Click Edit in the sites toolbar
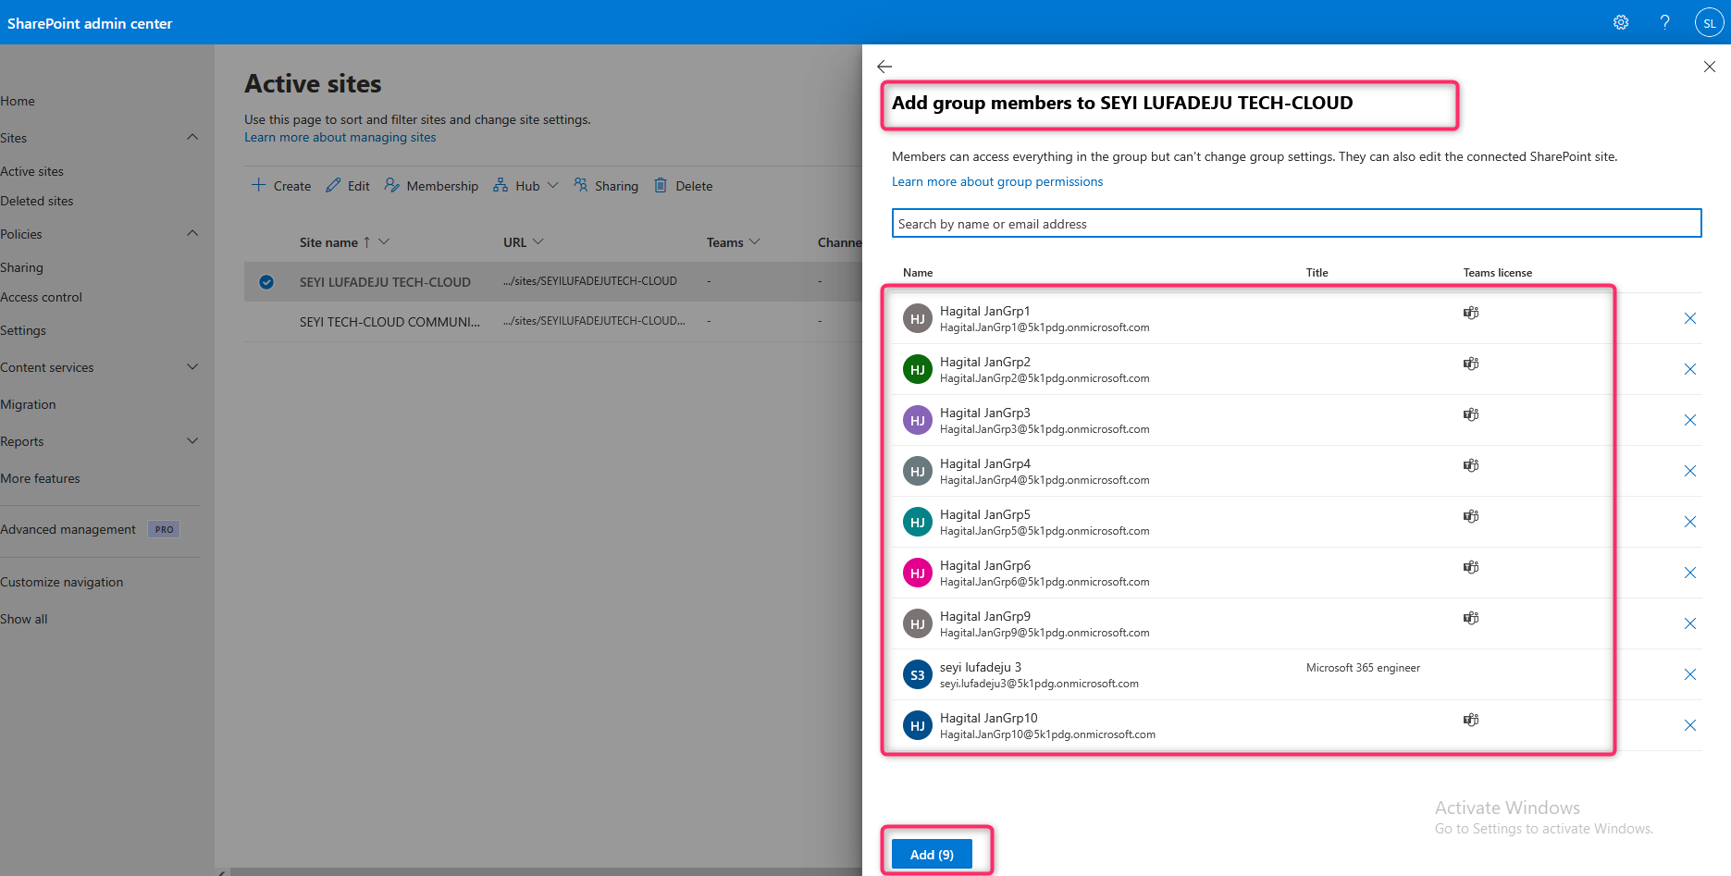This screenshot has width=1731, height=876. click(348, 186)
